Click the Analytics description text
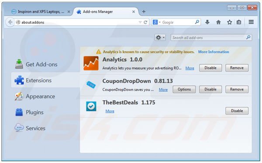Viewport: 262px width, 163px height. (x=142, y=68)
